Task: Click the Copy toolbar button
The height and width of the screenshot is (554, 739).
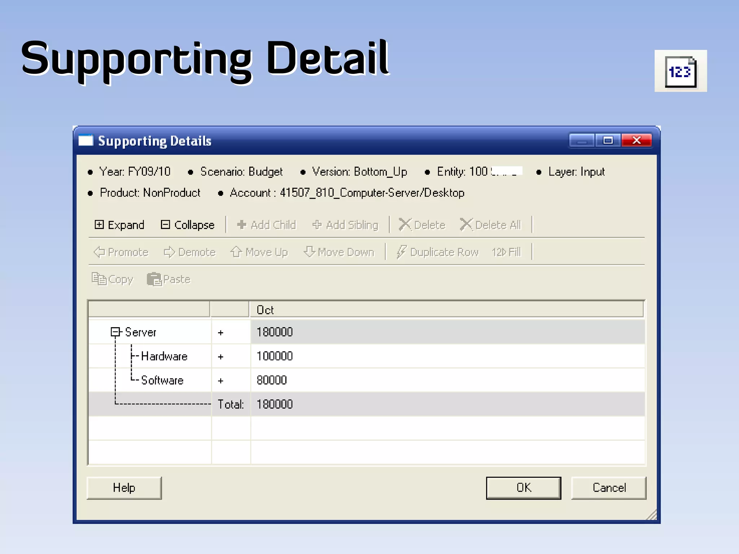Action: coord(112,279)
